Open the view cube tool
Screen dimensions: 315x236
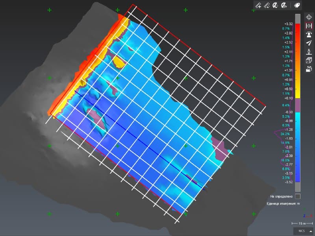pyautogui.click(x=309, y=60)
